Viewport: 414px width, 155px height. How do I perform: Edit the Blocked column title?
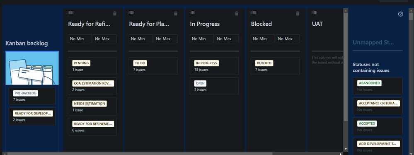261,24
